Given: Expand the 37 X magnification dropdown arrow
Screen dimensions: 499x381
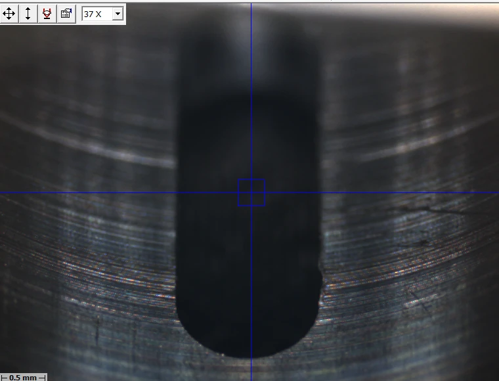Looking at the screenshot, I should coord(118,14).
